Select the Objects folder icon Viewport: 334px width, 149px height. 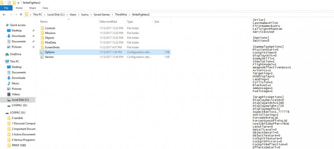(x=42, y=38)
